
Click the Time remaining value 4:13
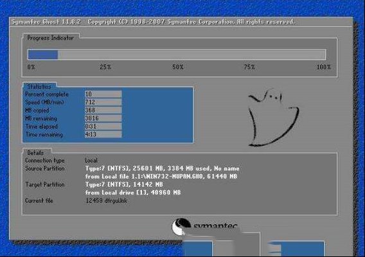103,134
